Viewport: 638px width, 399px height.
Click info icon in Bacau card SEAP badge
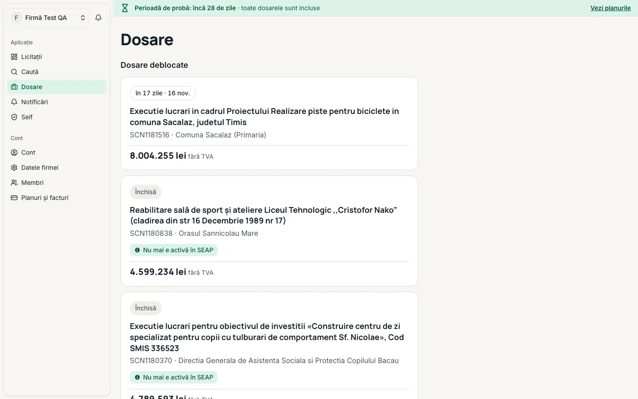pyautogui.click(x=137, y=377)
